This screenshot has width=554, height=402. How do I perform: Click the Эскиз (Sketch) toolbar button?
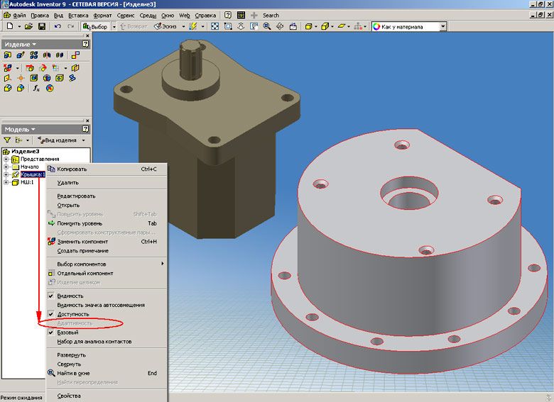pyautogui.click(x=166, y=26)
